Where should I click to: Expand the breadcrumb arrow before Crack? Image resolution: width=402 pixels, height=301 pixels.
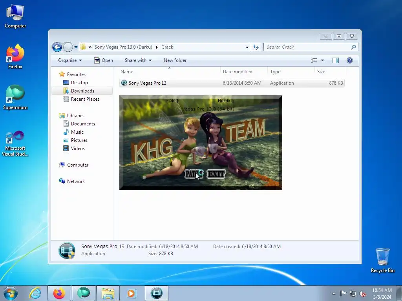pyautogui.click(x=157, y=47)
